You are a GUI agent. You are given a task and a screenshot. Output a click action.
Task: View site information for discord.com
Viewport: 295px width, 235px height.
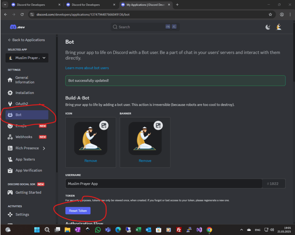point(32,14)
